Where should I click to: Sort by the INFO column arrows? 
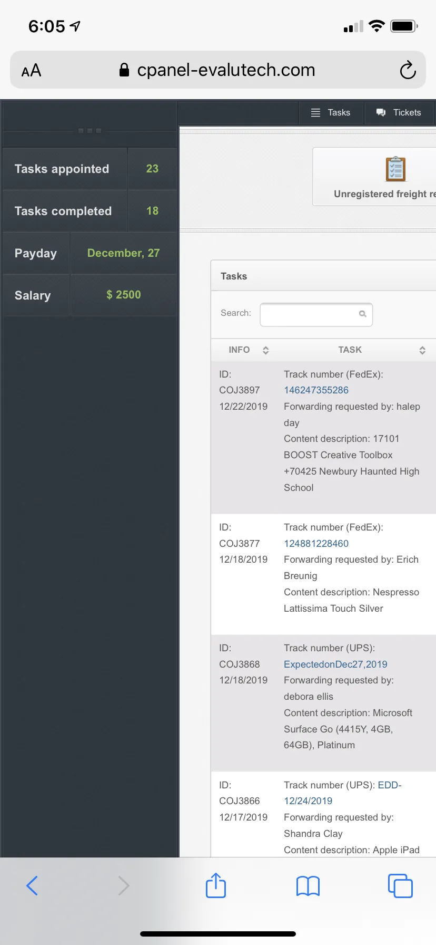click(265, 350)
